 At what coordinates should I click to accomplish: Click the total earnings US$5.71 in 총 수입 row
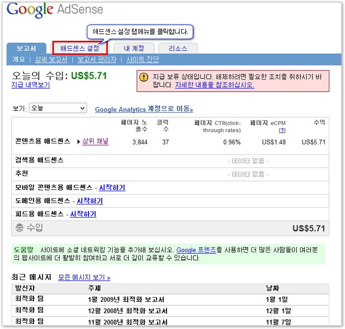coord(309,229)
